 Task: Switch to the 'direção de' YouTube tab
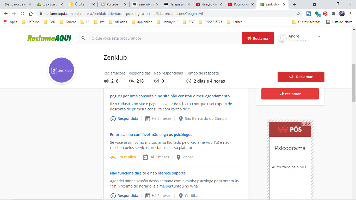tap(209, 4)
